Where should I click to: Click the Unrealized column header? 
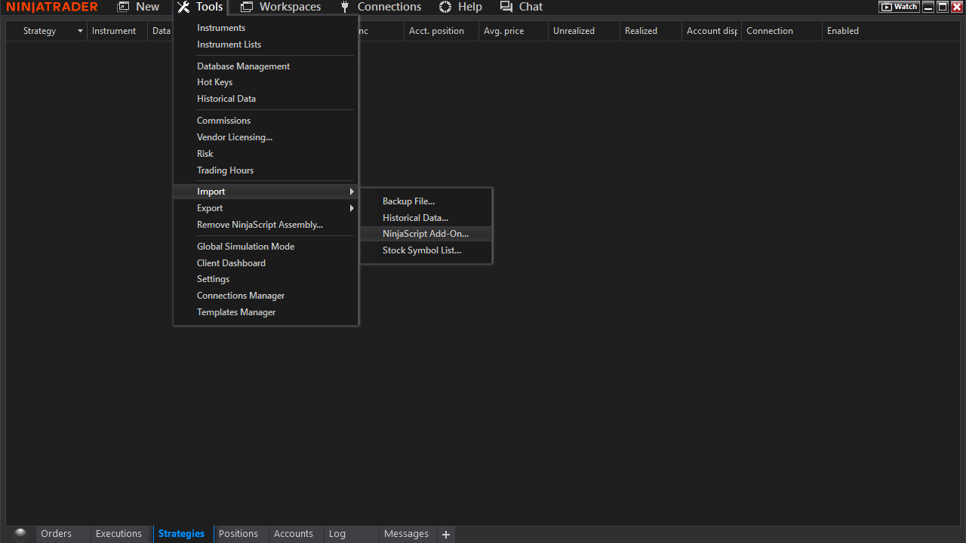(x=574, y=31)
